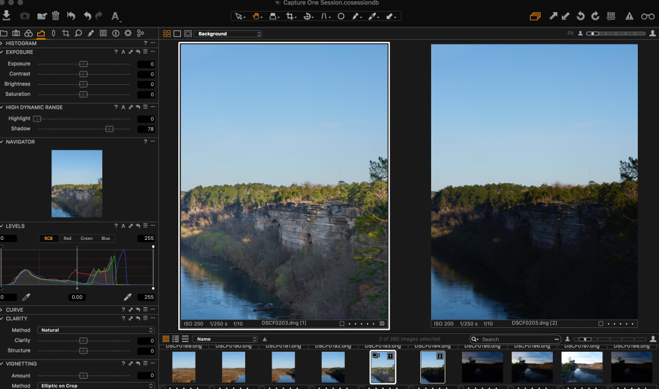
Task: Select the Pointer cursor tool
Action: pos(239,16)
